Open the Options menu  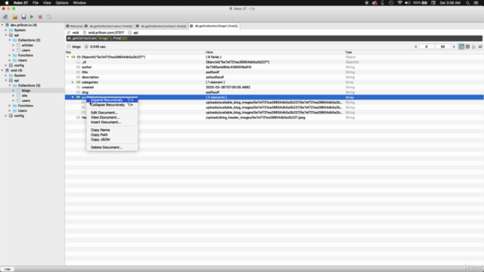[62, 3]
